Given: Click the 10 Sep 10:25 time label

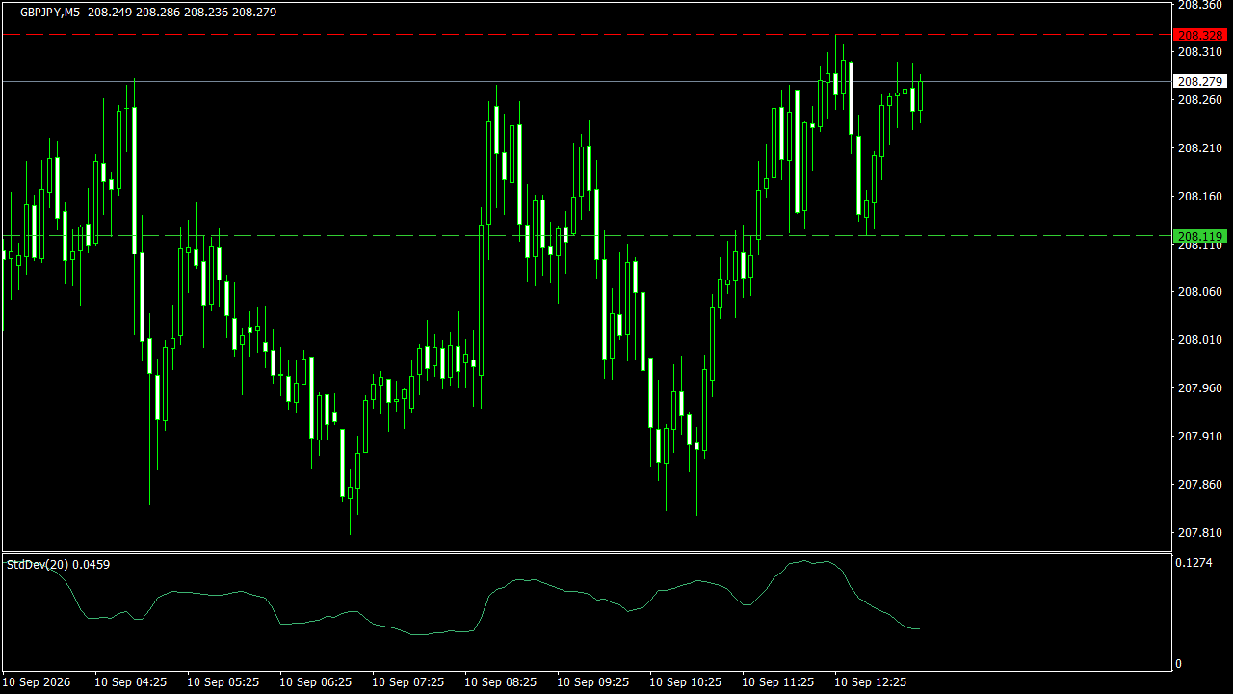Looking at the screenshot, I should coord(685,682).
